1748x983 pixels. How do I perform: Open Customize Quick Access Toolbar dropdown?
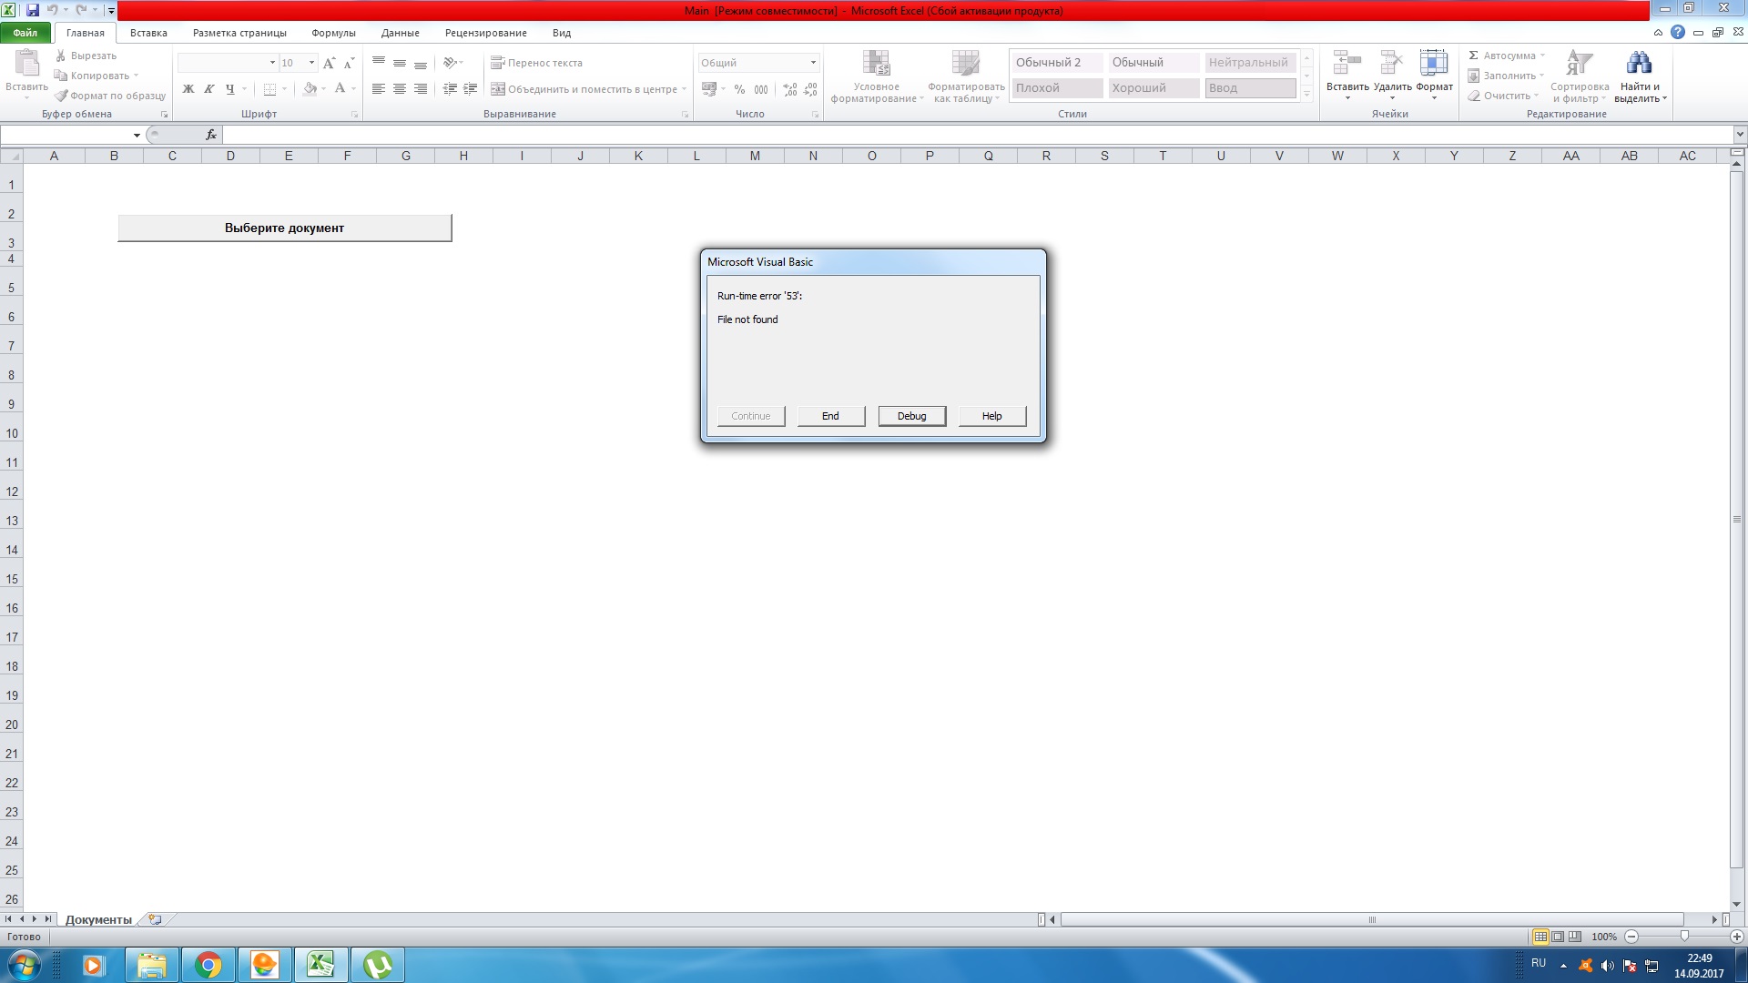coord(111,11)
